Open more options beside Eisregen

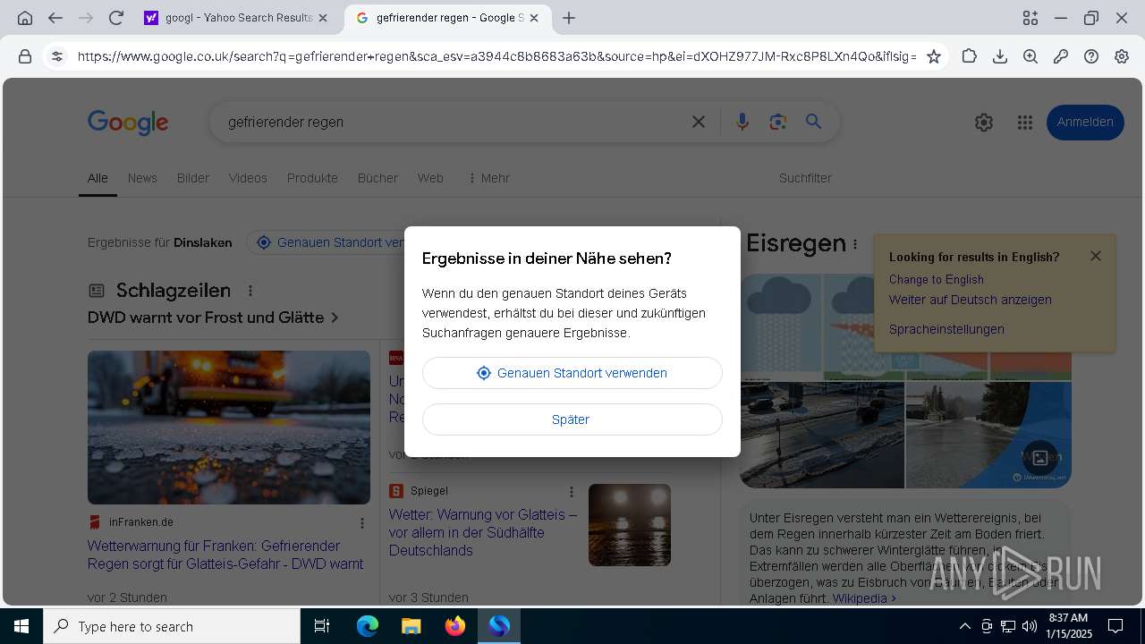point(855,244)
